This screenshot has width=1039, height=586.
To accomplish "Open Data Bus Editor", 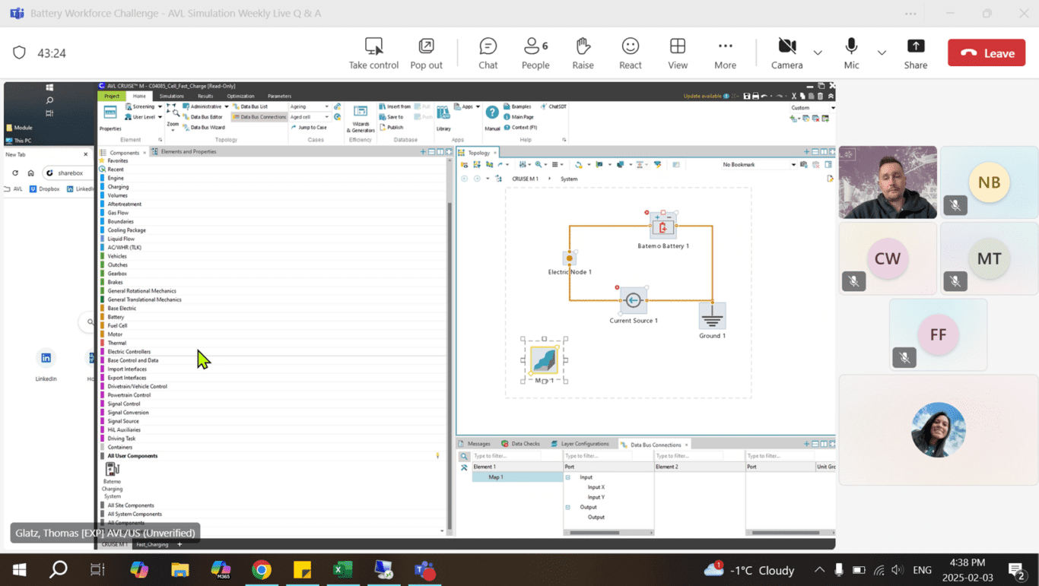I will pyautogui.click(x=202, y=117).
